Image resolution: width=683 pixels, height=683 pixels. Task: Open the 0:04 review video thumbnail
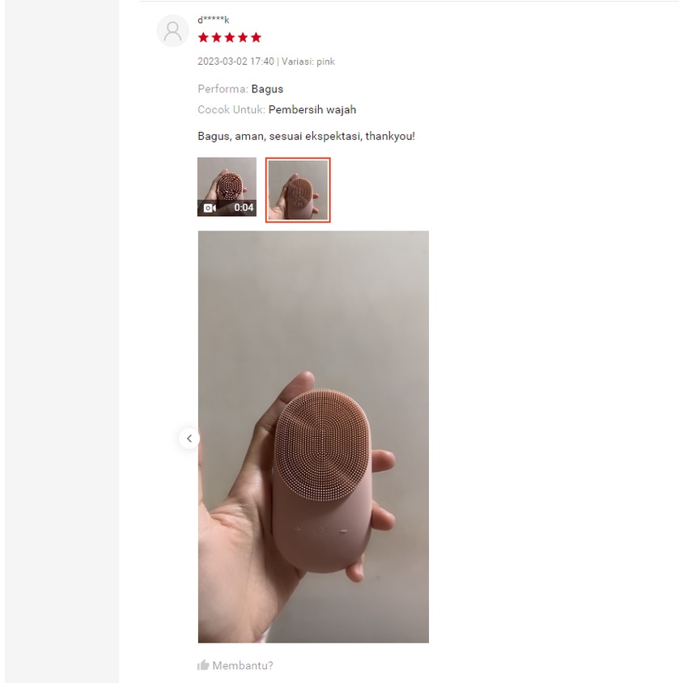[x=227, y=187]
